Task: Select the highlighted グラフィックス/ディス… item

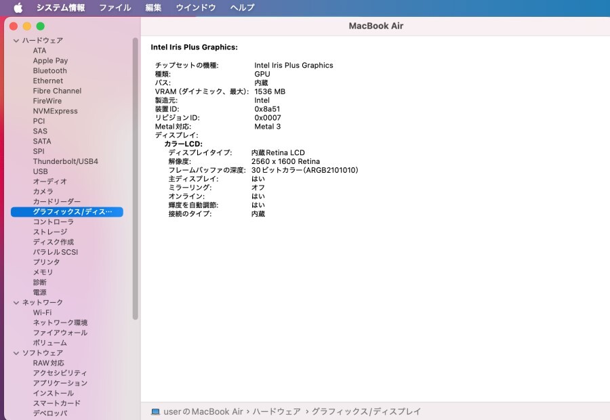Action: coord(67,212)
